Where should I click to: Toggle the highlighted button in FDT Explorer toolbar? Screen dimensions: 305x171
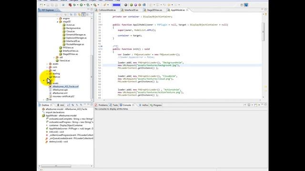83,14
